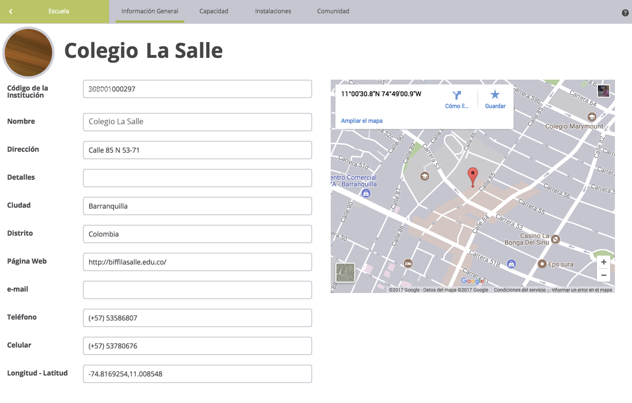Zoom in on the map
Image resolution: width=632 pixels, height=403 pixels.
coord(603,262)
